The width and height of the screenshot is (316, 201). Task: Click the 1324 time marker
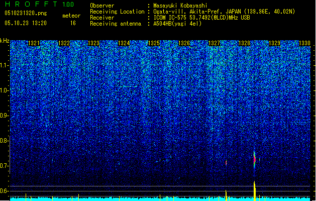[124, 43]
